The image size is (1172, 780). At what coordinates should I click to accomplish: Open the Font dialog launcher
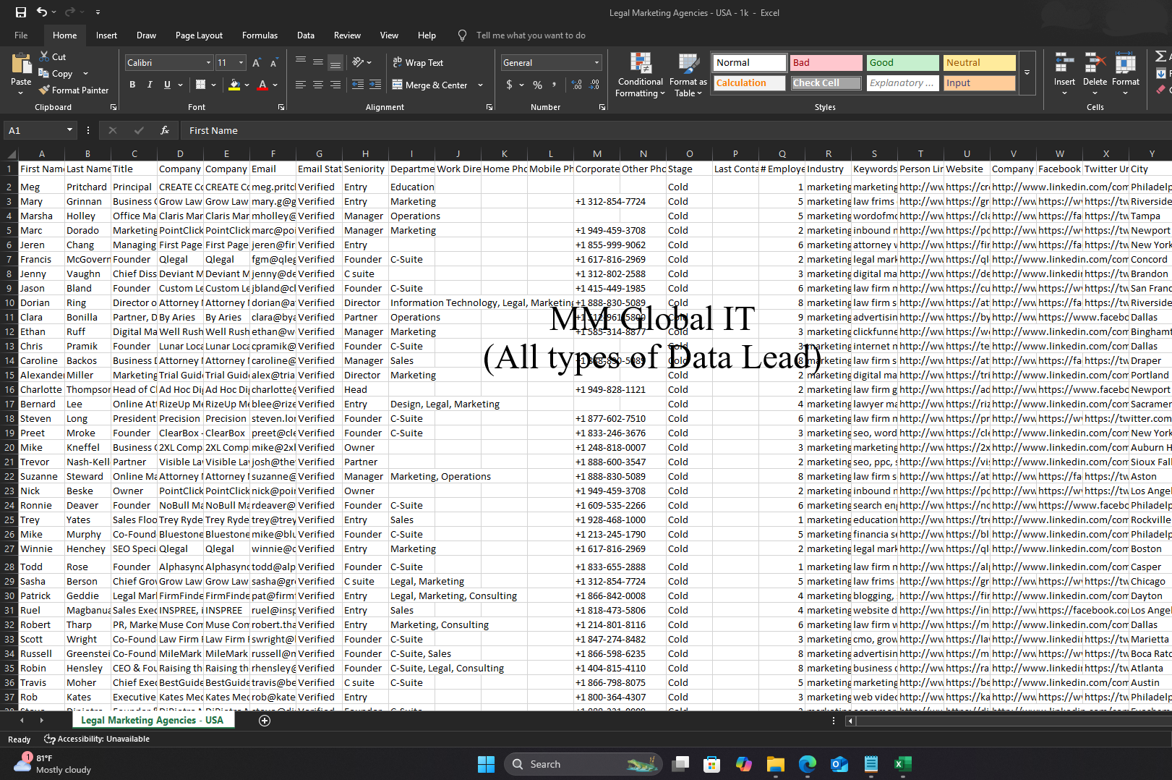(281, 107)
